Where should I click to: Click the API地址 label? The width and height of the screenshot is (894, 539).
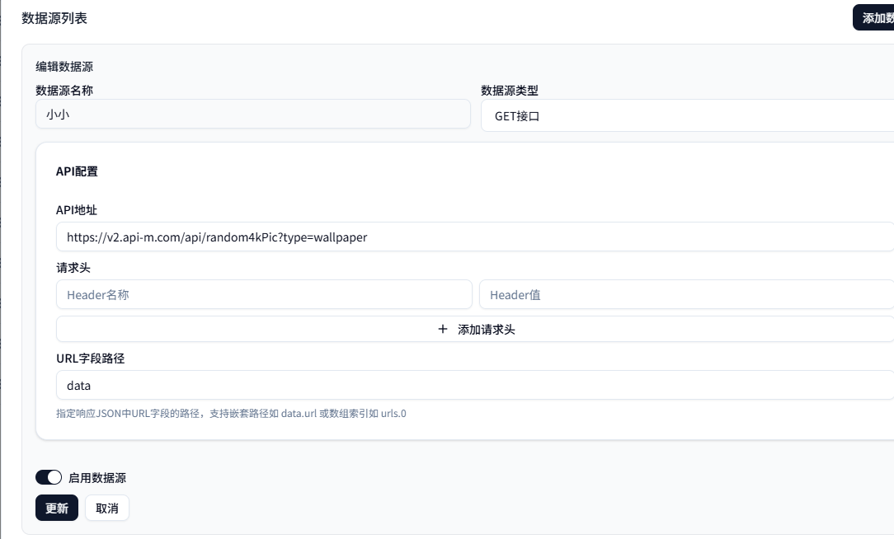pos(77,210)
